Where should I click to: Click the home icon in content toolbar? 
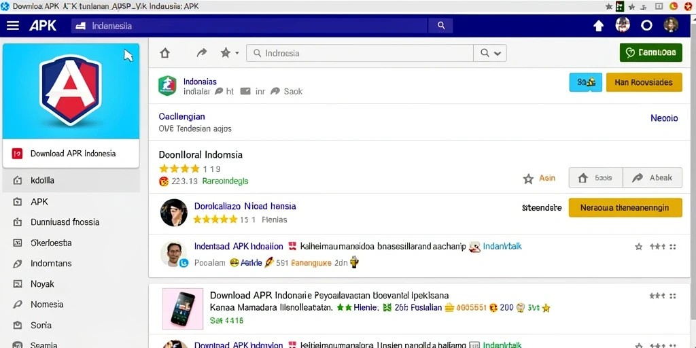(x=164, y=53)
